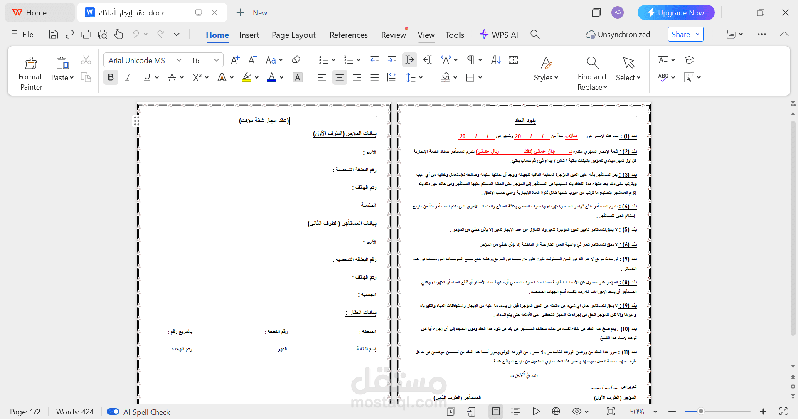Justify paragraph text
The image size is (798, 419).
(374, 77)
